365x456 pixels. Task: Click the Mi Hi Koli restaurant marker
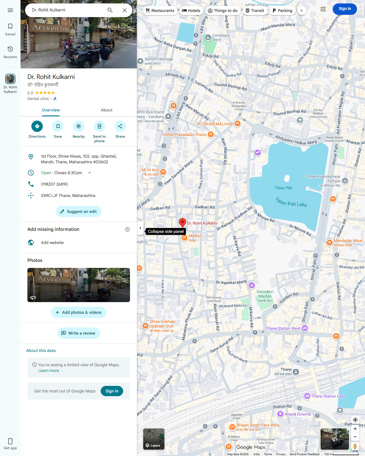pos(163,172)
